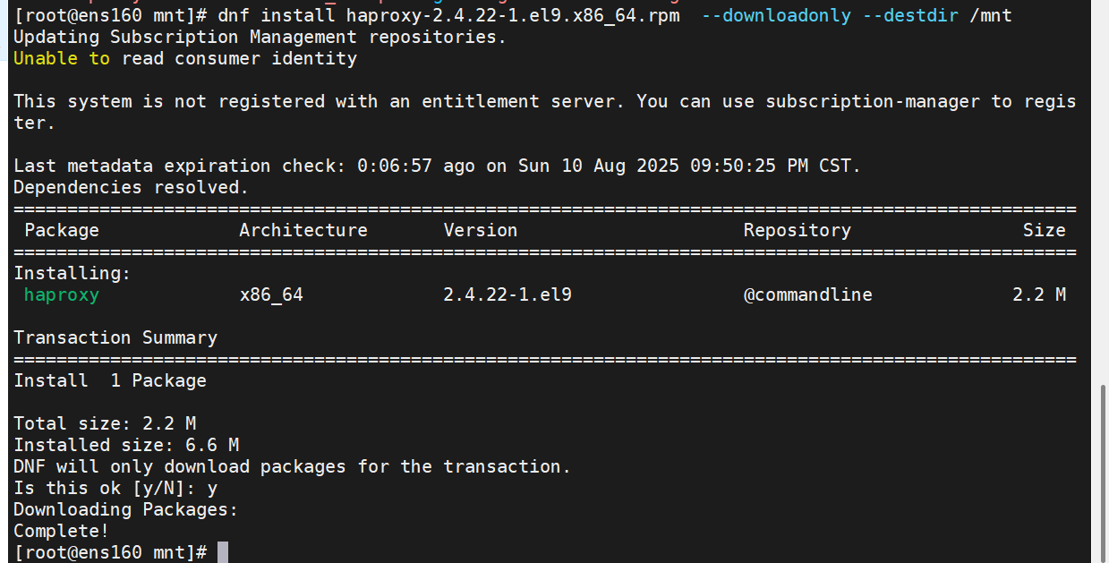The width and height of the screenshot is (1109, 563).
Task: Click the '--destdir' flag in command line
Action: click(x=910, y=15)
